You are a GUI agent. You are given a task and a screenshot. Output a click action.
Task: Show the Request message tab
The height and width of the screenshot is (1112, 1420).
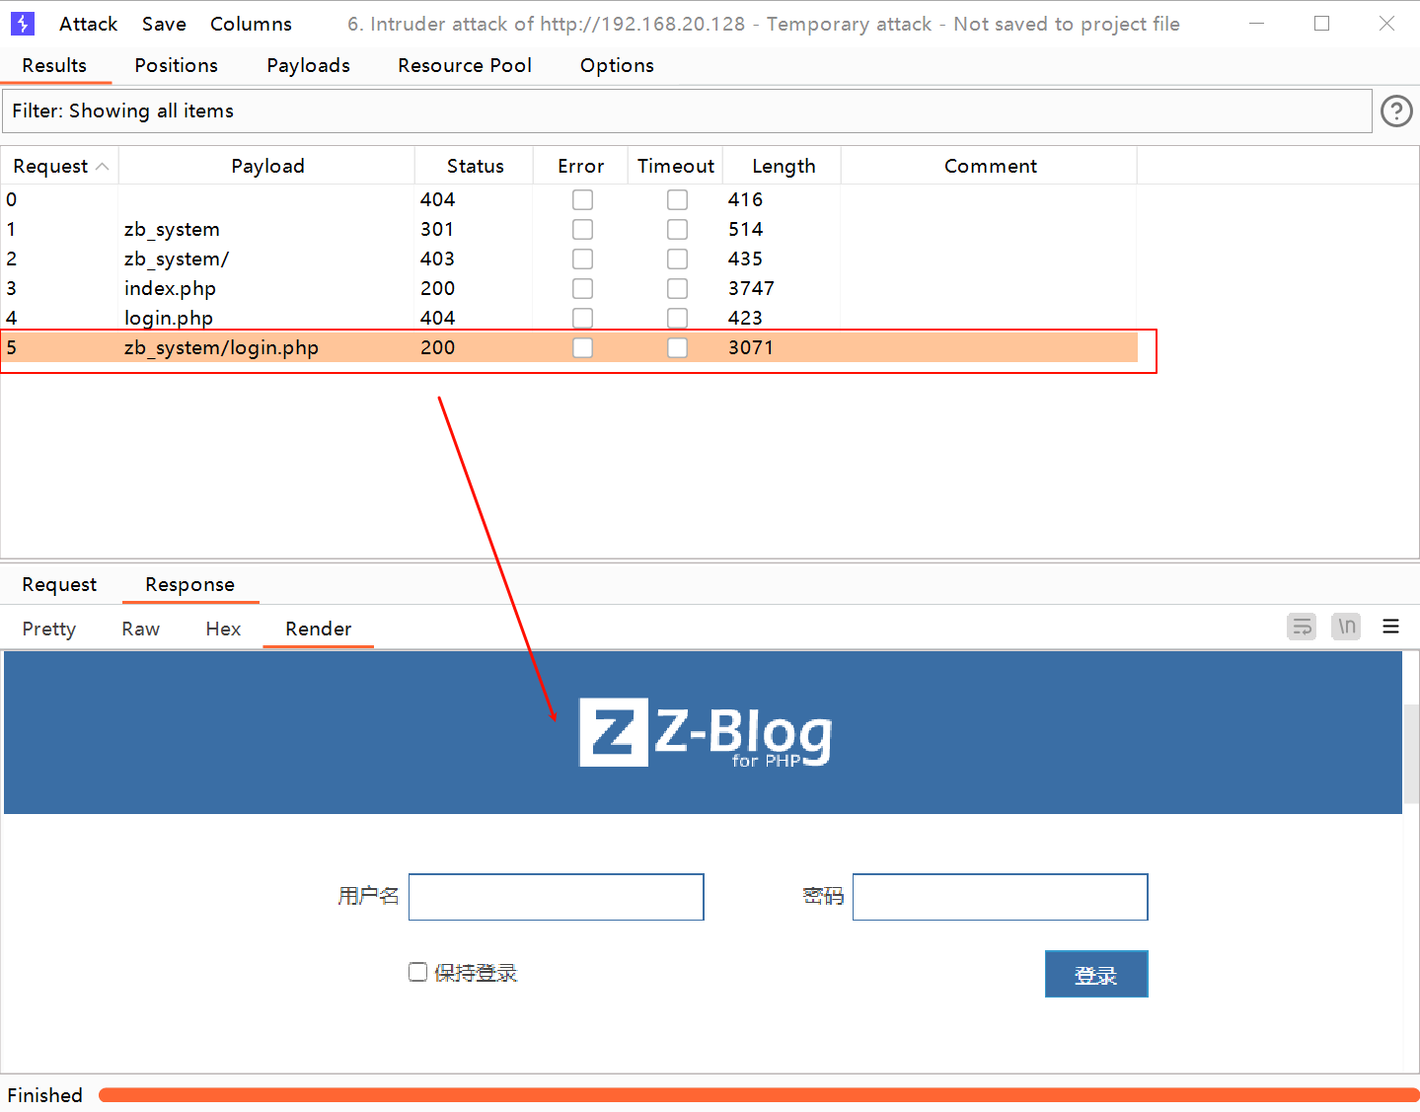coord(59,584)
